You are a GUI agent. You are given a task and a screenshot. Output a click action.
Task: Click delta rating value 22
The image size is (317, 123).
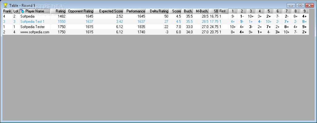point(167,27)
